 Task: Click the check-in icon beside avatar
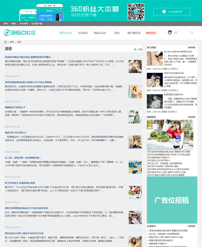[x=176, y=33]
